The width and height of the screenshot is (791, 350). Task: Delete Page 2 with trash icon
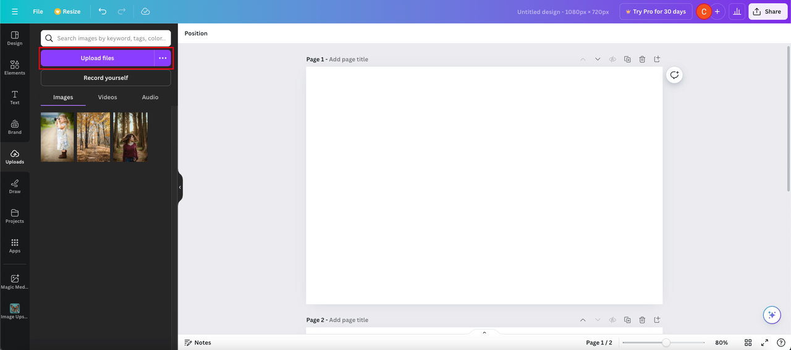coord(642,320)
